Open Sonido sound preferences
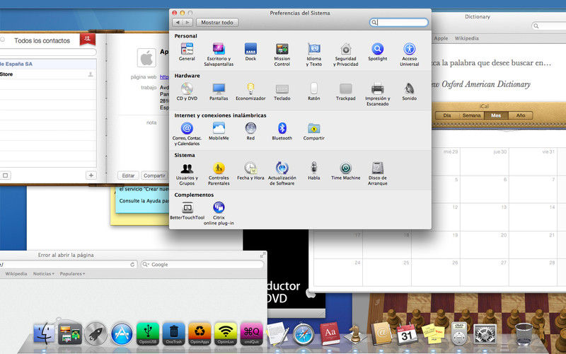The width and height of the screenshot is (566, 354). coord(409,92)
